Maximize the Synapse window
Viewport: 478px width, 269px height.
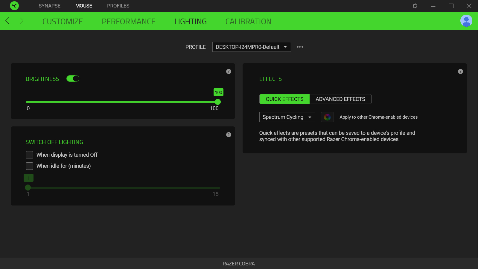(451, 6)
